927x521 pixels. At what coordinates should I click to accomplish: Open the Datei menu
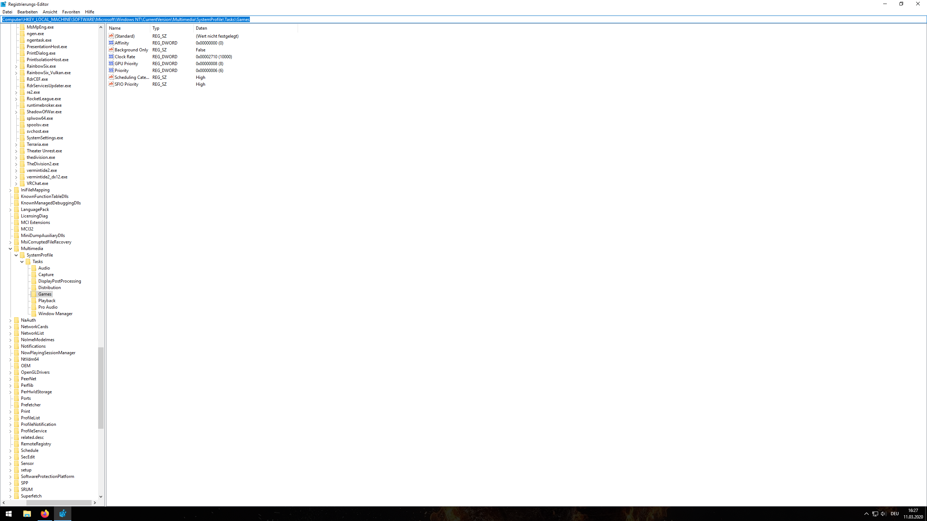(x=7, y=12)
